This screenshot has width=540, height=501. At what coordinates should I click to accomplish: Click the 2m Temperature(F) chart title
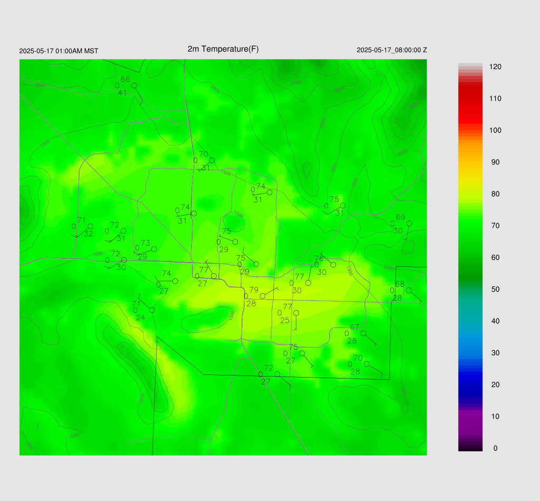coord(223,49)
